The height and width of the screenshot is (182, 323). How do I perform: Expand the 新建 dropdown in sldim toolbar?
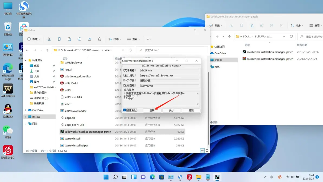point(34,39)
